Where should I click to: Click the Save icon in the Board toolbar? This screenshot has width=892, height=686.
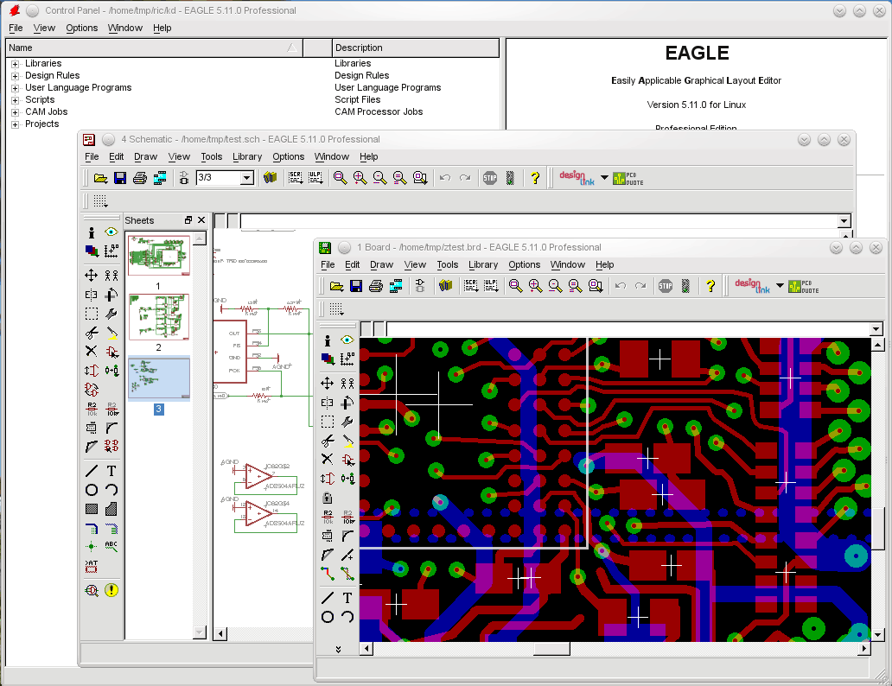[x=356, y=286]
